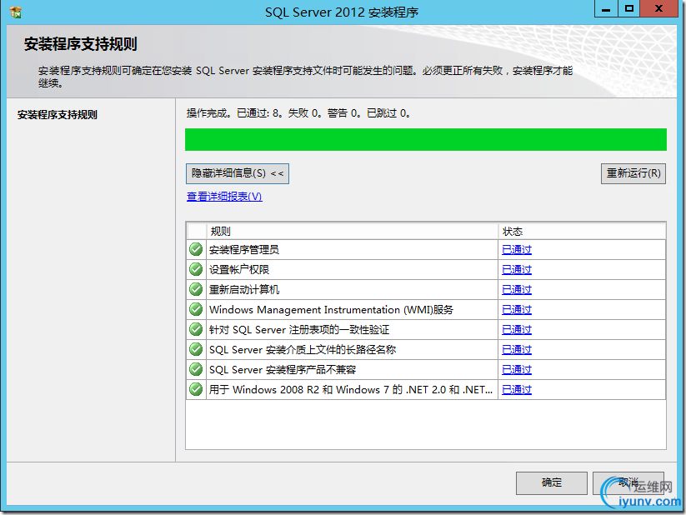Viewport: 686px width, 515px height.
Task: Close the SQL Server 2012 setup window
Action: pyautogui.click(x=658, y=9)
